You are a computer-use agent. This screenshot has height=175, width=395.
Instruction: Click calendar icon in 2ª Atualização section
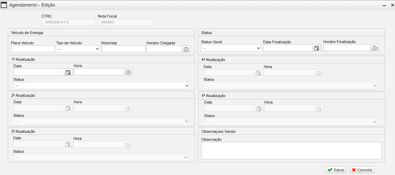tap(68, 108)
